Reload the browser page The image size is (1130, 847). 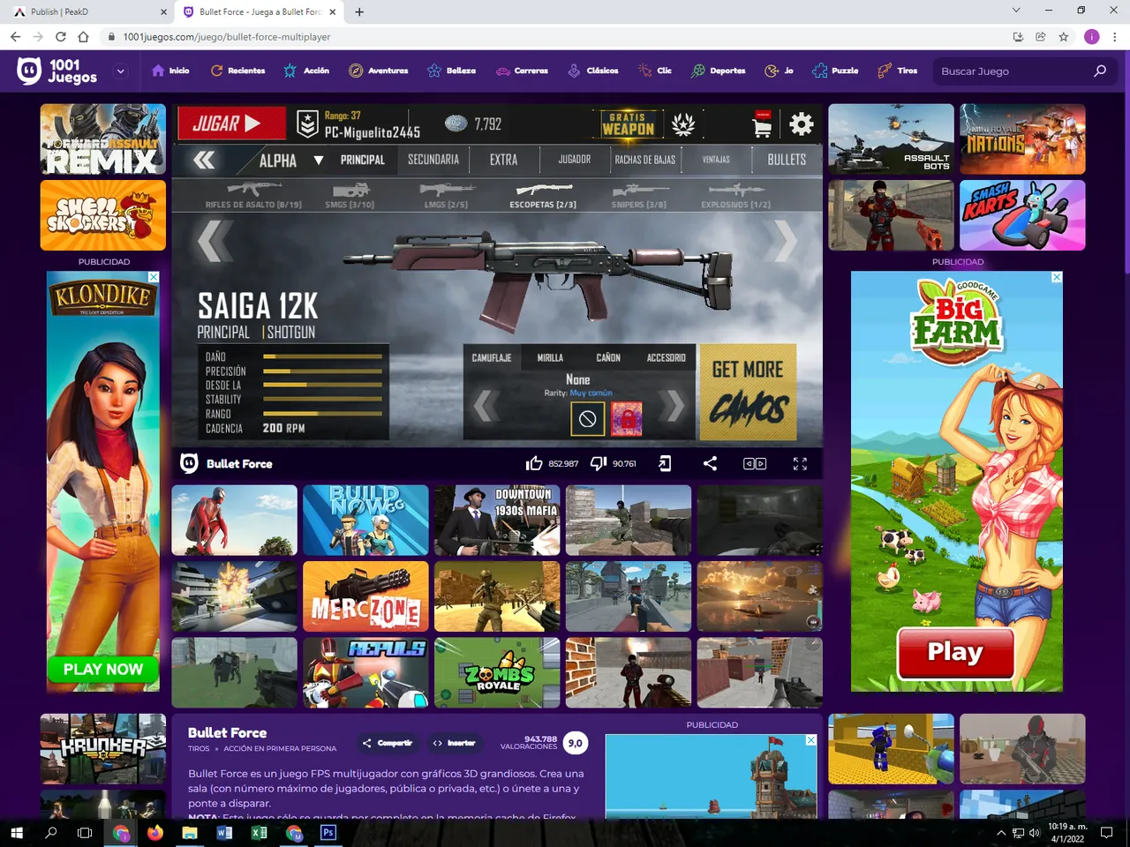60,37
